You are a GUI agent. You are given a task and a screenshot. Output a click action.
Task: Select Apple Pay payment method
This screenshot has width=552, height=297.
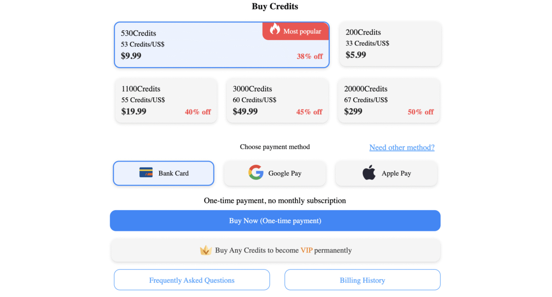point(386,173)
